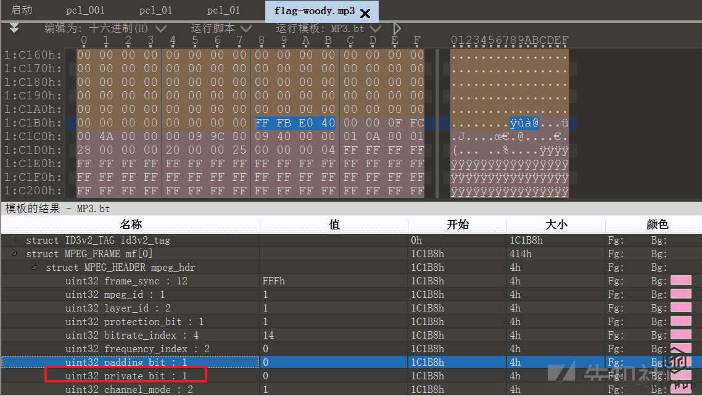
Task: Switch to the pcl_001 tab
Action: click(85, 10)
